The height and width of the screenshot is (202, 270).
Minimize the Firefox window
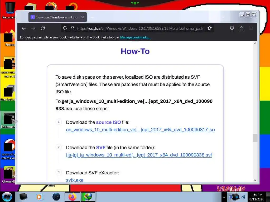tap(242, 15)
